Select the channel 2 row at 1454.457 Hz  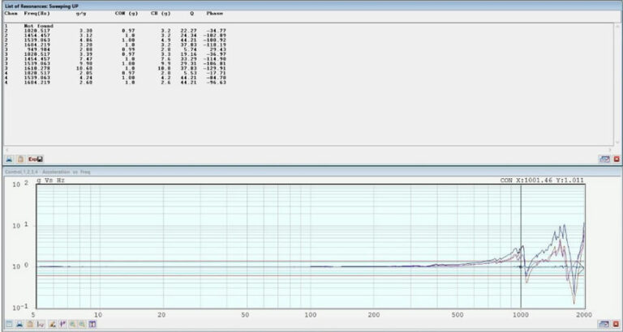[x=115, y=36]
